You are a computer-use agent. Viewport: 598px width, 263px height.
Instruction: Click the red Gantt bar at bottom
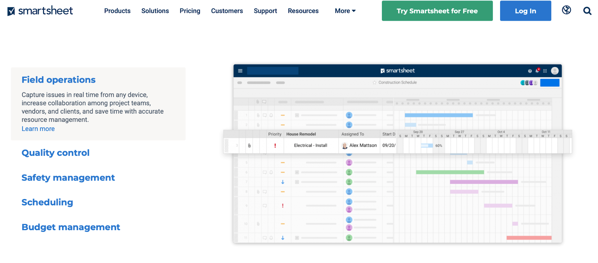tap(529, 238)
